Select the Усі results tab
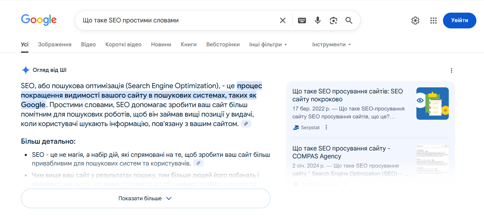The image size is (484, 216). pyautogui.click(x=25, y=44)
